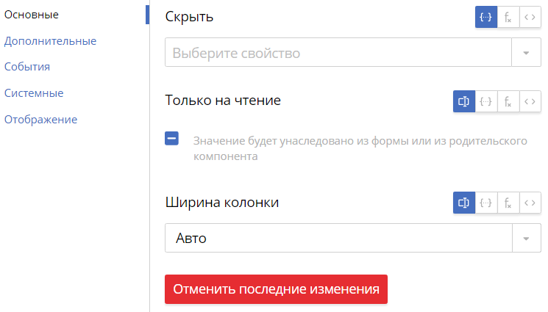The image size is (548, 312).
Task: Select value input mode for Ширина колонки
Action: pyautogui.click(x=463, y=203)
